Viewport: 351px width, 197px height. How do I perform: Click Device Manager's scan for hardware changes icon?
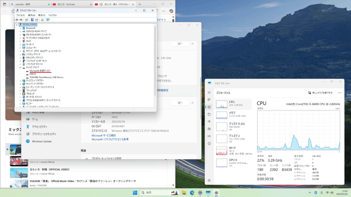(48, 20)
